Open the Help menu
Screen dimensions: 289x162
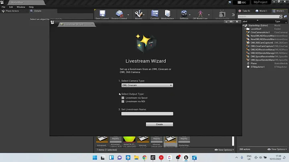point(31,7)
